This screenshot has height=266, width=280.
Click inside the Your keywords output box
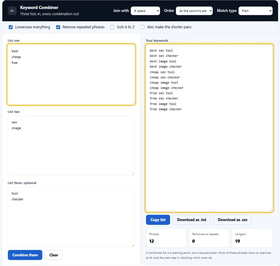tap(209, 128)
